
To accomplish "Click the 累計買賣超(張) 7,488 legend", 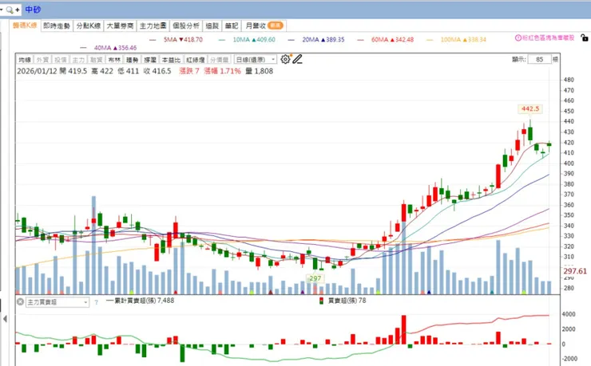I will pyautogui.click(x=141, y=301).
